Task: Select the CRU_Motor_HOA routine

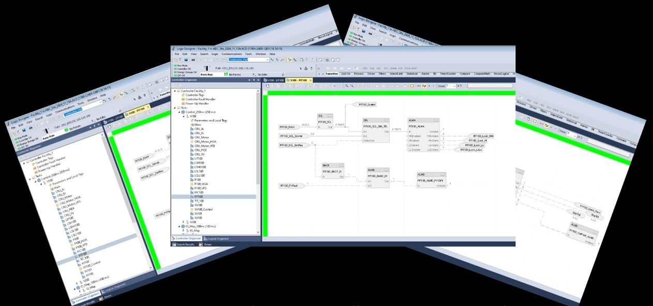Action: click(203, 142)
